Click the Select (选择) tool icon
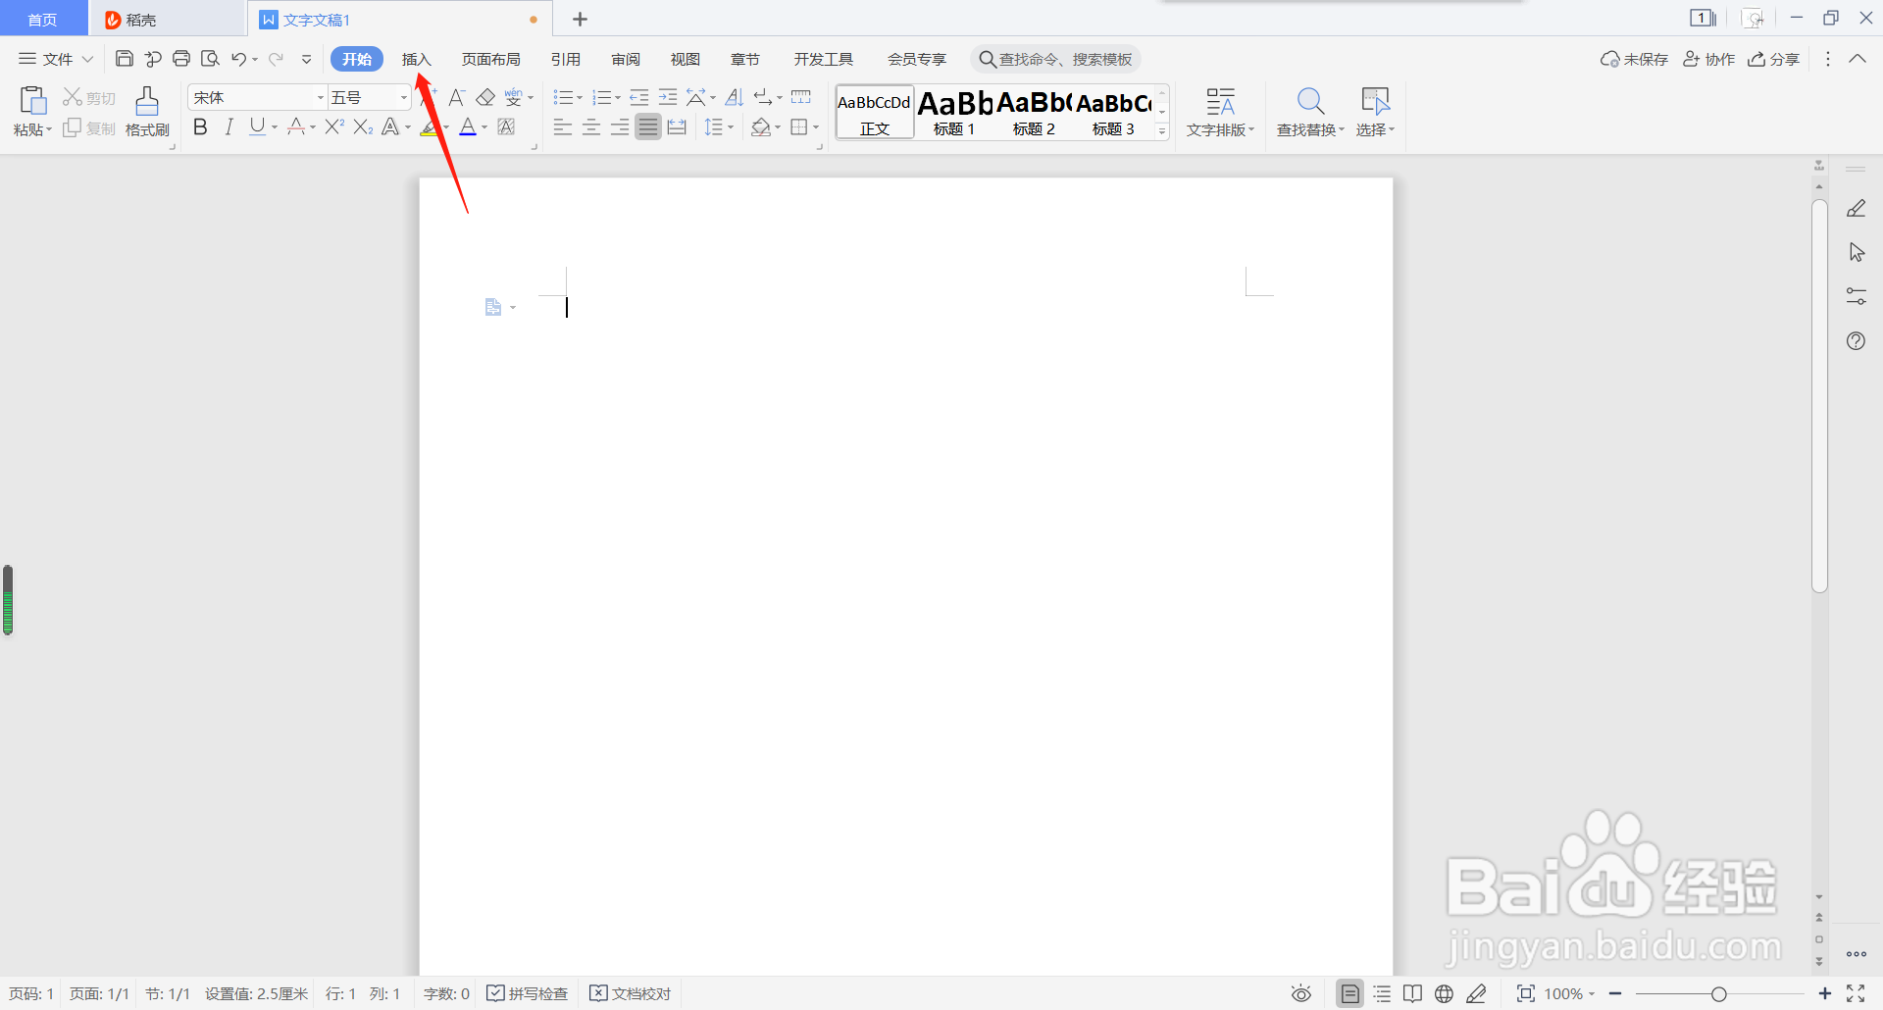This screenshot has width=1883, height=1010. pos(1375,101)
